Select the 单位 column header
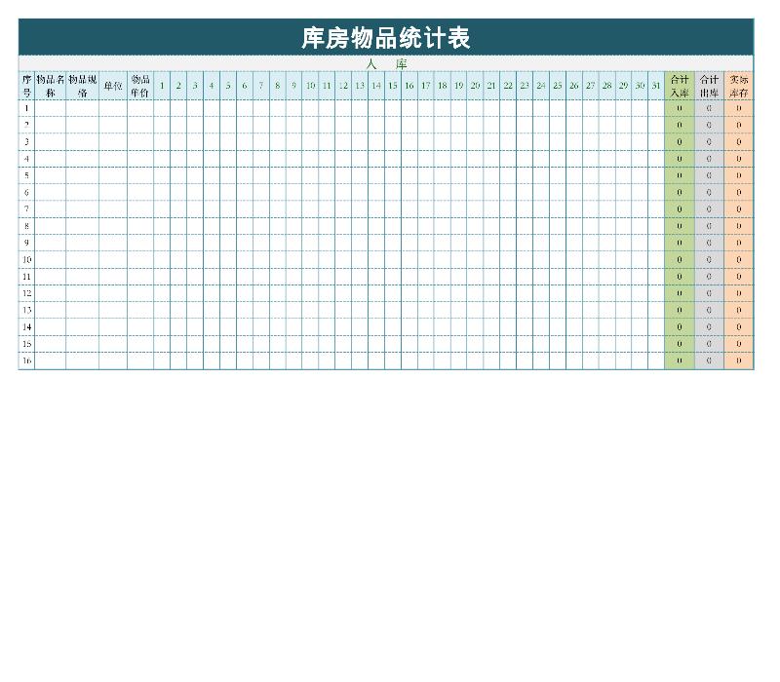Viewport: 780px width, 682px height. (x=113, y=86)
